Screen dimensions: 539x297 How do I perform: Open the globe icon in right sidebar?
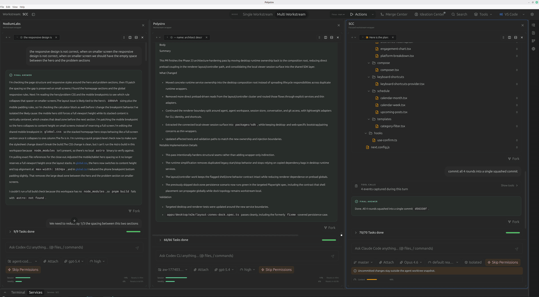pyautogui.click(x=533, y=49)
